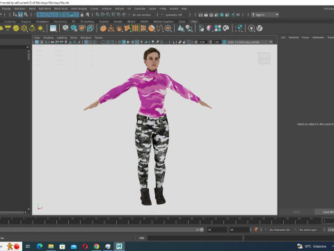
Task: Click the viewport exposure value field
Action: click(202, 42)
